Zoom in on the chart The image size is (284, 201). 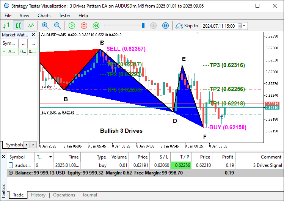click(x=45, y=26)
